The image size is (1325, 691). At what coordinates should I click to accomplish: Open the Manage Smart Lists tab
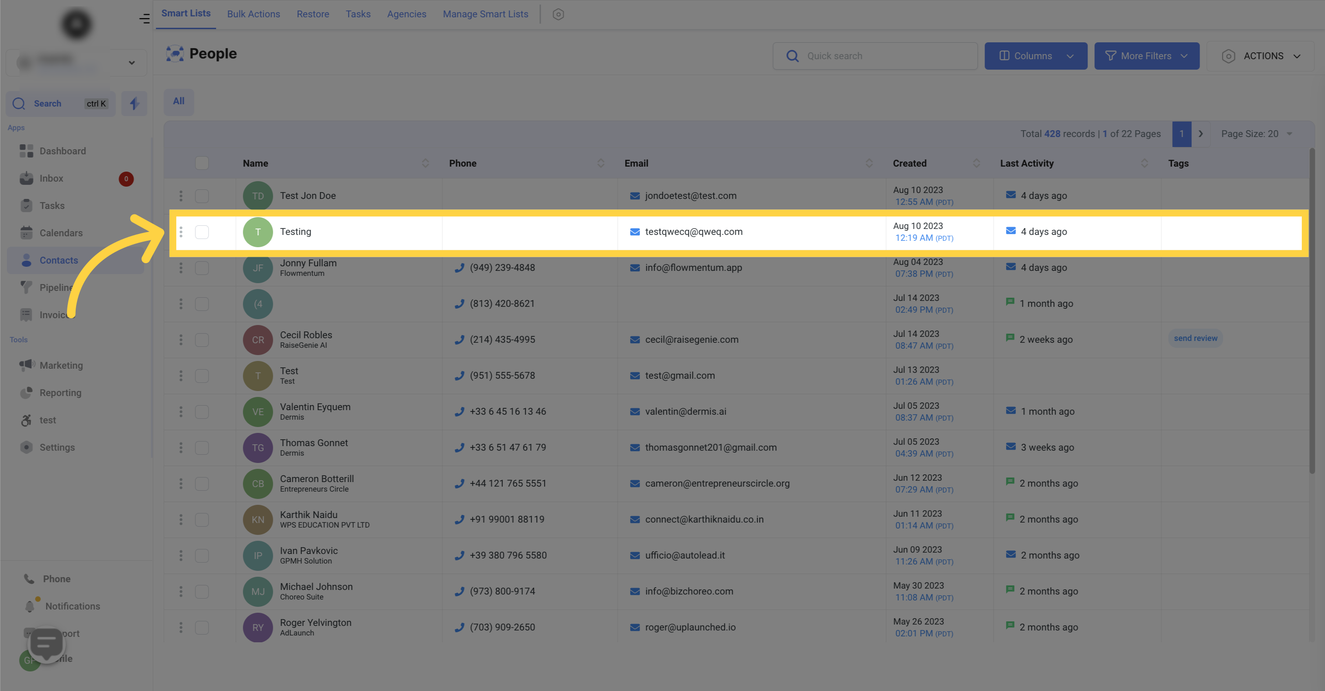(x=486, y=14)
